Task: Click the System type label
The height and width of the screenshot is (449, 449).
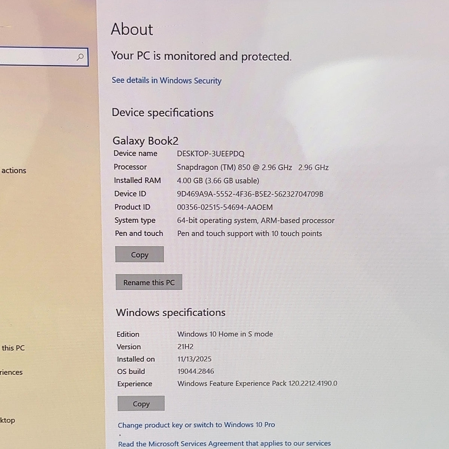Action: click(x=135, y=220)
